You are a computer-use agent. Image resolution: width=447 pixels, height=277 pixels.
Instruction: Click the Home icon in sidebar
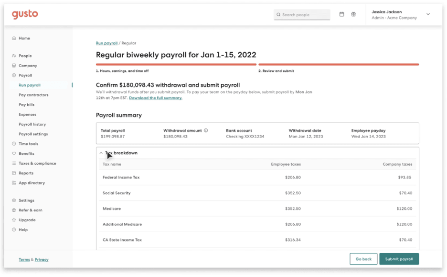click(x=14, y=38)
